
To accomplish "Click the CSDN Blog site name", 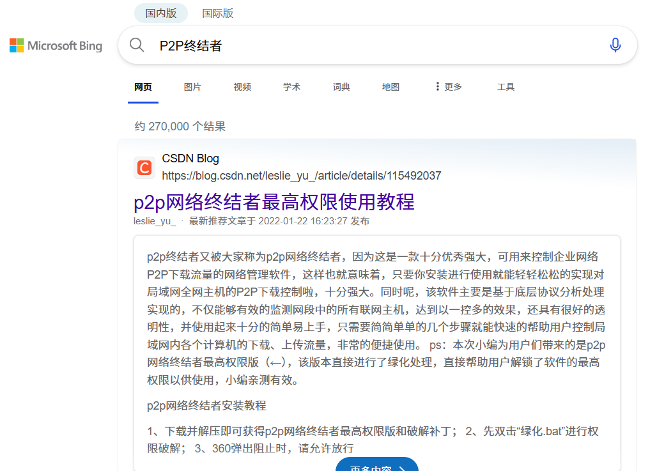I will pos(190,158).
